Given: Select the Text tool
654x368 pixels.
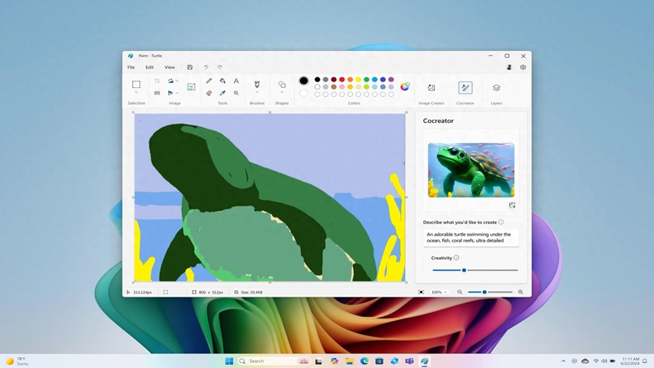Looking at the screenshot, I should [236, 81].
